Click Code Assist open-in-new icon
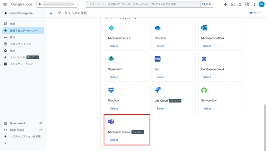This screenshot has height=151, width=266. [x=41, y=130]
